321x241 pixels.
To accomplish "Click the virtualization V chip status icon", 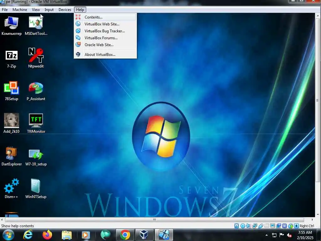I will pyautogui.click(x=284, y=226).
